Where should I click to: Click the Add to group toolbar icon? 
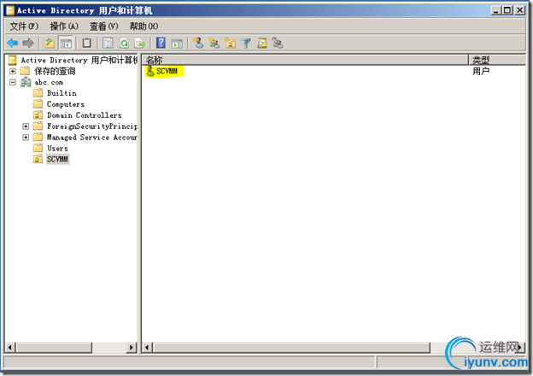pos(278,44)
